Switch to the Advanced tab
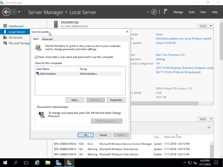Image resolution: width=223 pixels, height=167 pixels. tap(47, 39)
